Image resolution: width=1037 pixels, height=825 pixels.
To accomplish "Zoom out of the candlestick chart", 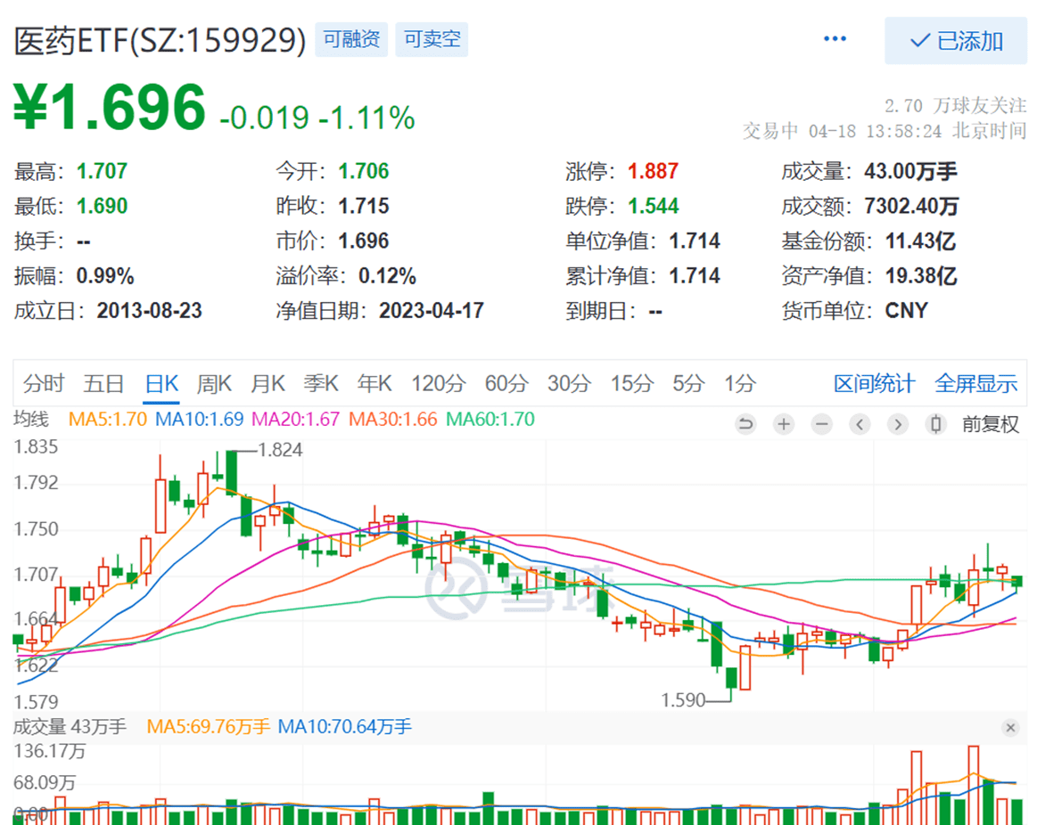I will coord(821,425).
